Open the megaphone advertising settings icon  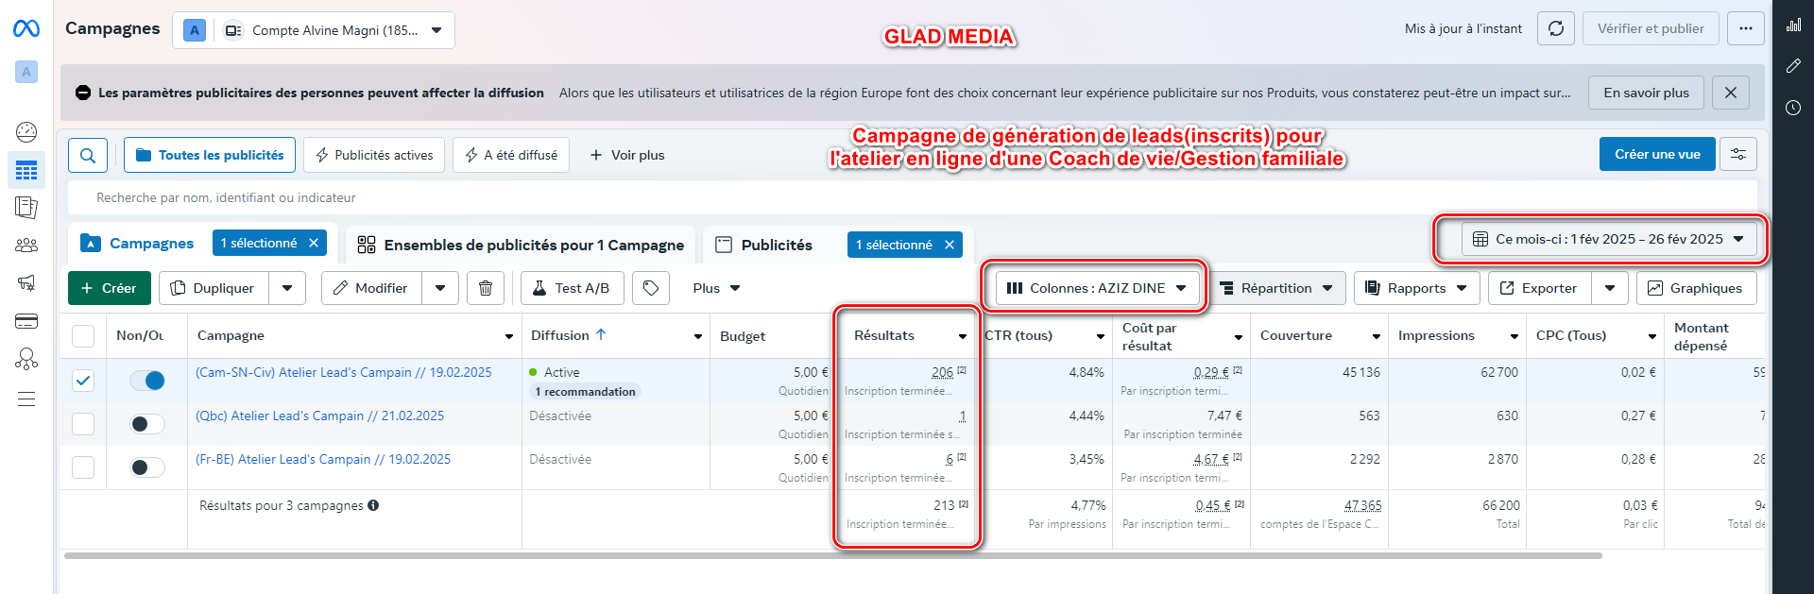click(x=26, y=282)
